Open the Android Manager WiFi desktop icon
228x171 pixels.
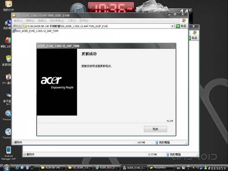click(9, 154)
